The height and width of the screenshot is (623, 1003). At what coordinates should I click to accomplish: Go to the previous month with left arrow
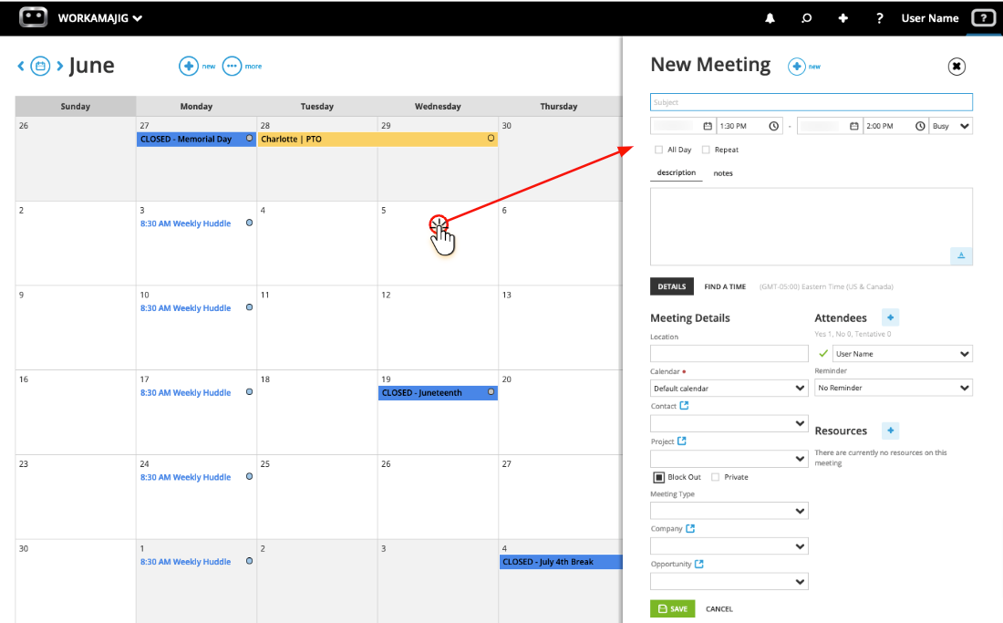(x=21, y=66)
